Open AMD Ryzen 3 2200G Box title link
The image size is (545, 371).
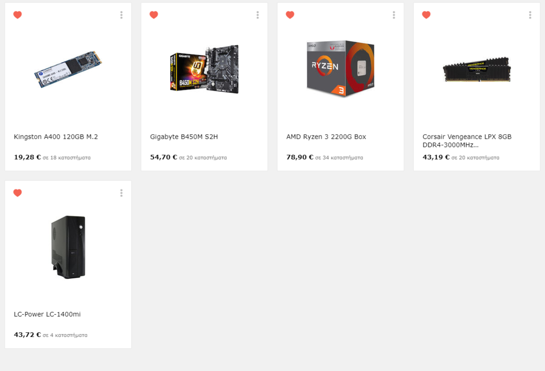pyautogui.click(x=326, y=137)
